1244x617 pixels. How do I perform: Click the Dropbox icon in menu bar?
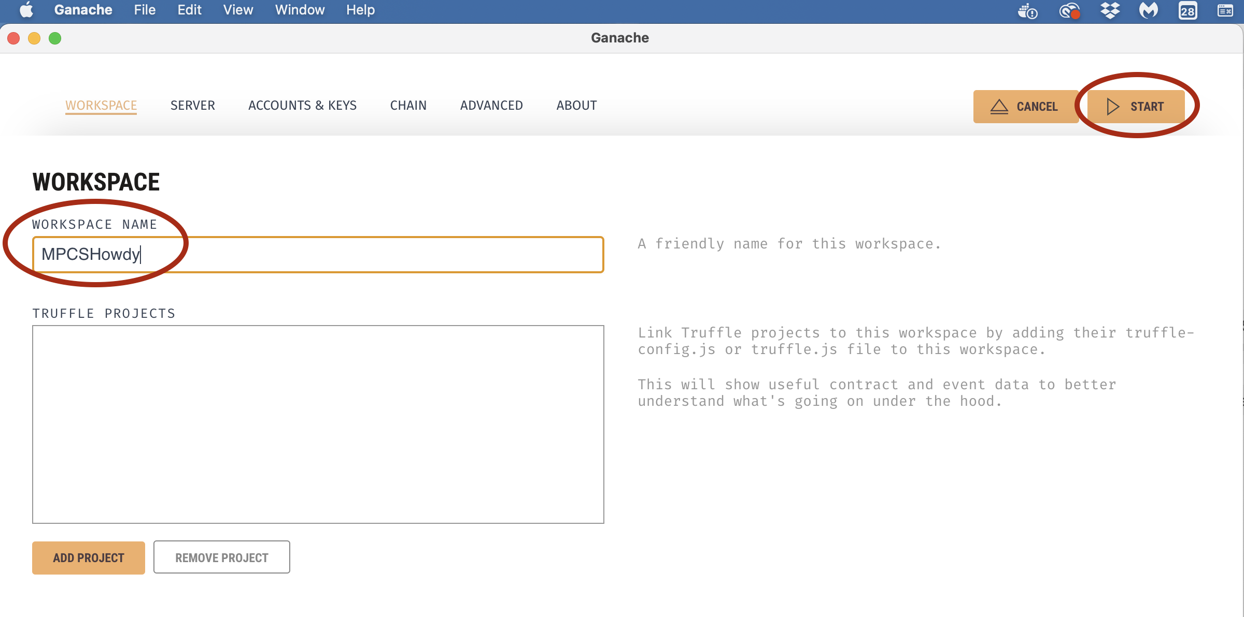tap(1110, 10)
